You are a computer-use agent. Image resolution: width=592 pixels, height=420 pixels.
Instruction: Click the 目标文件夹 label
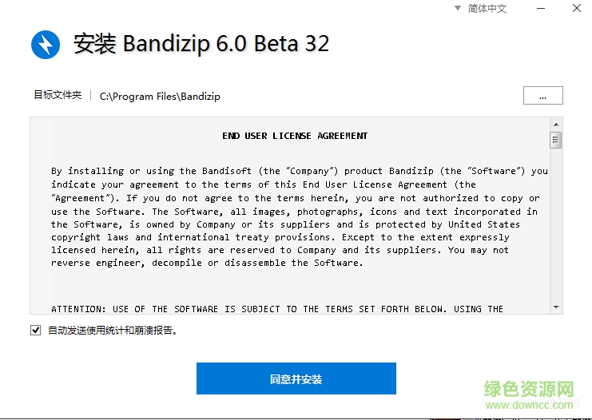pos(58,95)
